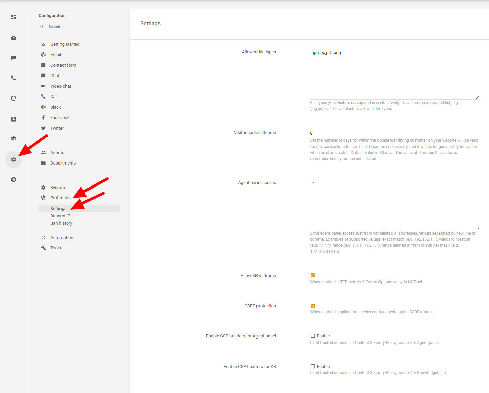Click the Visitor cookie lifetime input field
Screen dimensions: 489x393
[x=394, y=133]
